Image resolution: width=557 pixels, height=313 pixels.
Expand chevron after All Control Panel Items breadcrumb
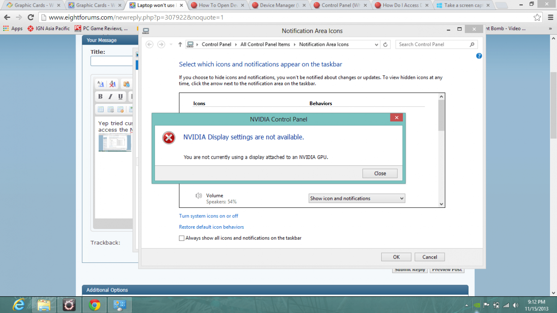coord(295,44)
